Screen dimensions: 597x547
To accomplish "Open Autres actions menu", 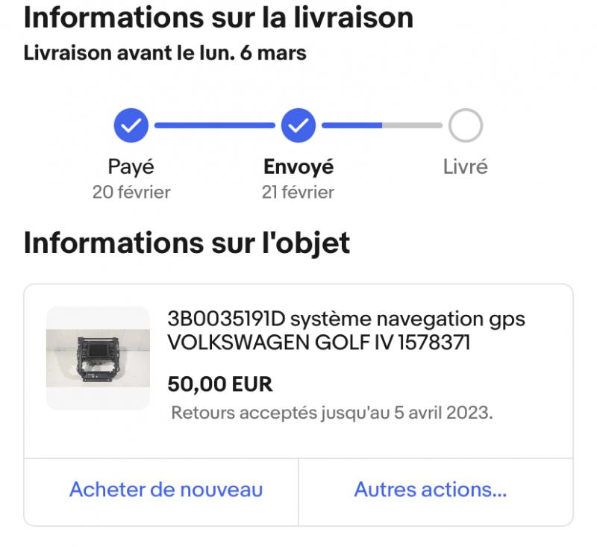I will (431, 489).
